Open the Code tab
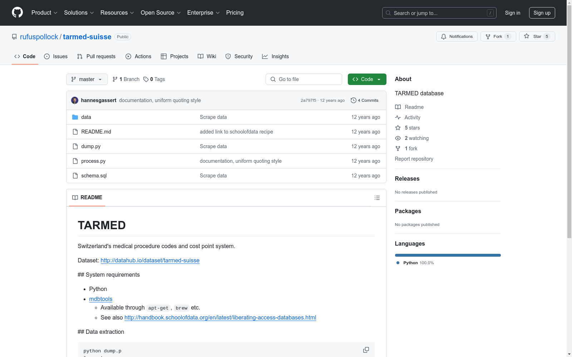The height and width of the screenshot is (357, 572). coord(25,56)
